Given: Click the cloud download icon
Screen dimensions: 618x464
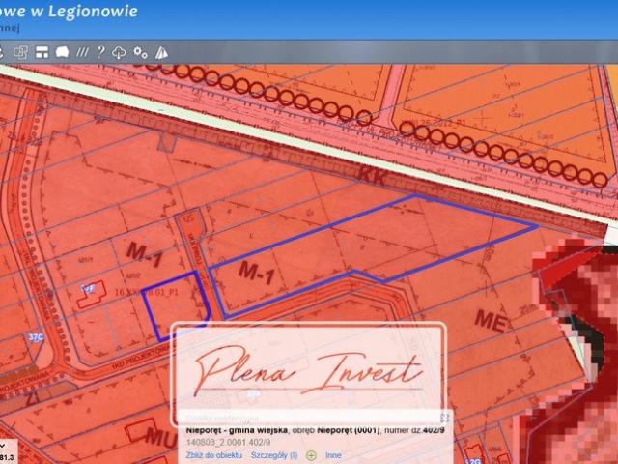Looking at the screenshot, I should 119,52.
